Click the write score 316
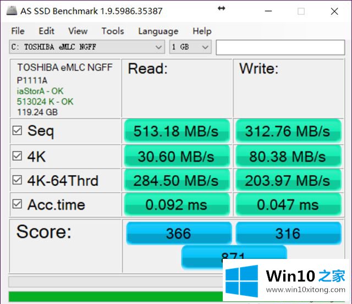The height and width of the screenshot is (304, 352). coord(288,233)
